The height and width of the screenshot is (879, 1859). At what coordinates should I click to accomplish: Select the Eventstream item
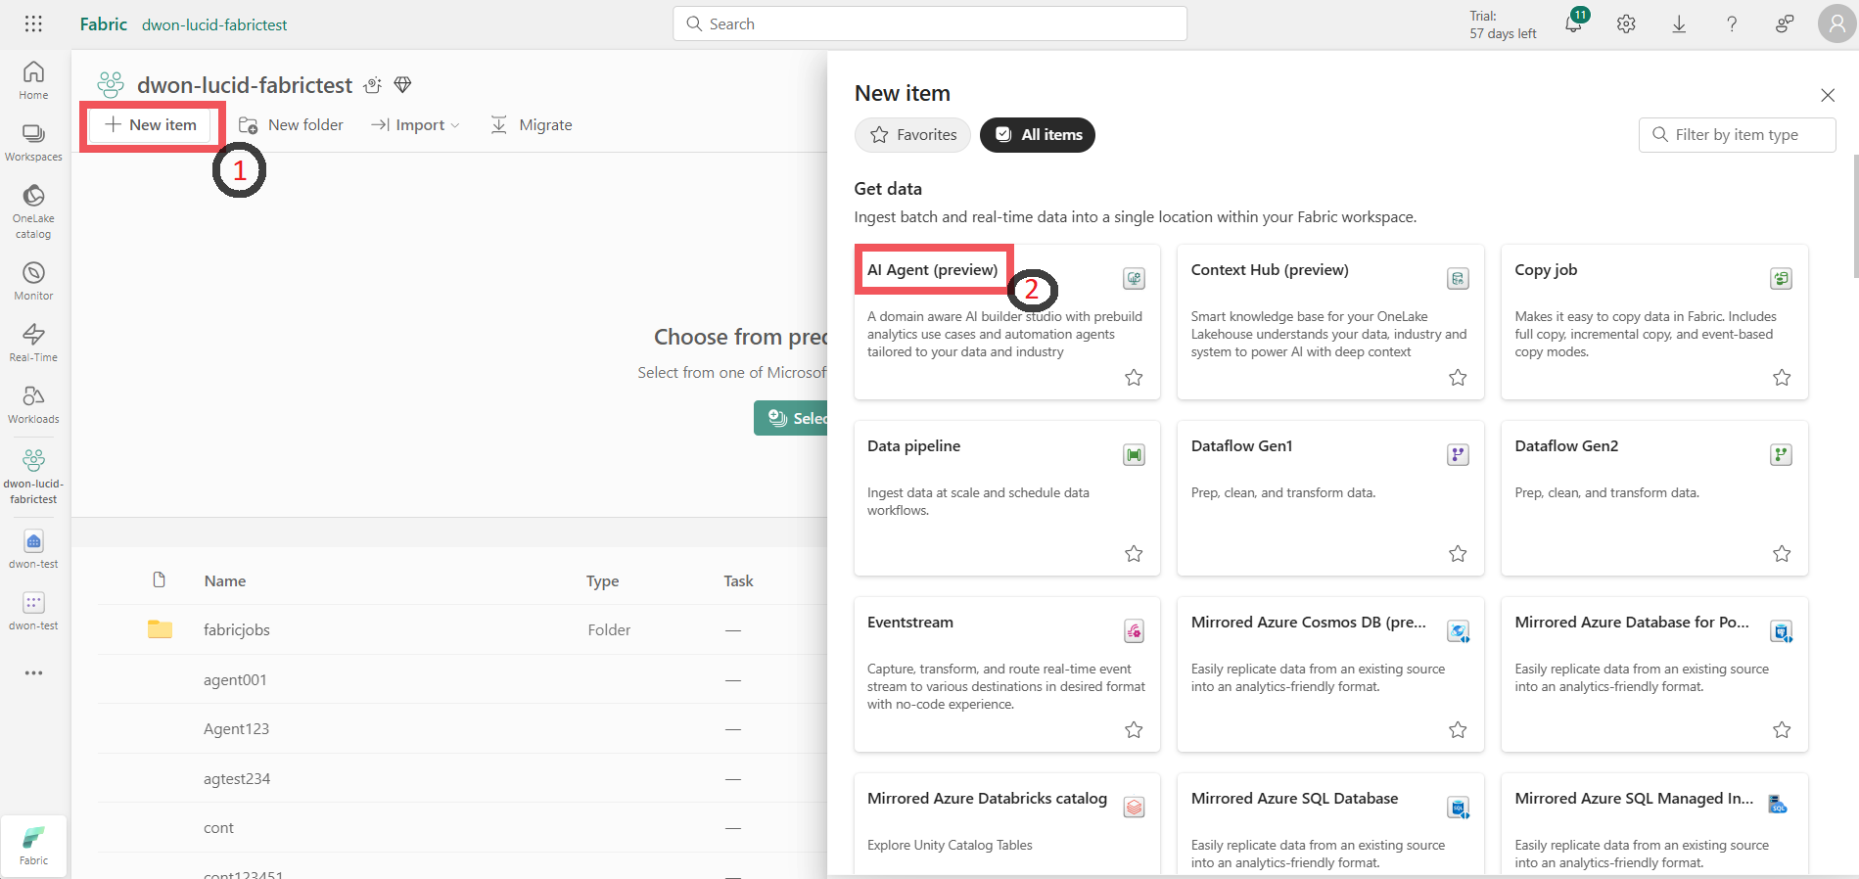[x=1007, y=673]
